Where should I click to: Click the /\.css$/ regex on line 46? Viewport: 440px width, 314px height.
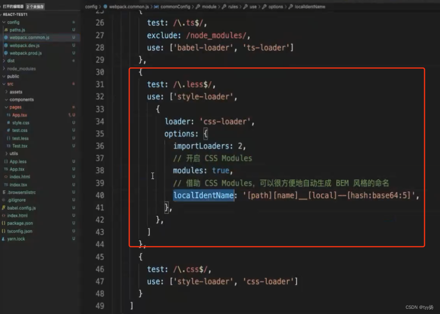coord(190,269)
